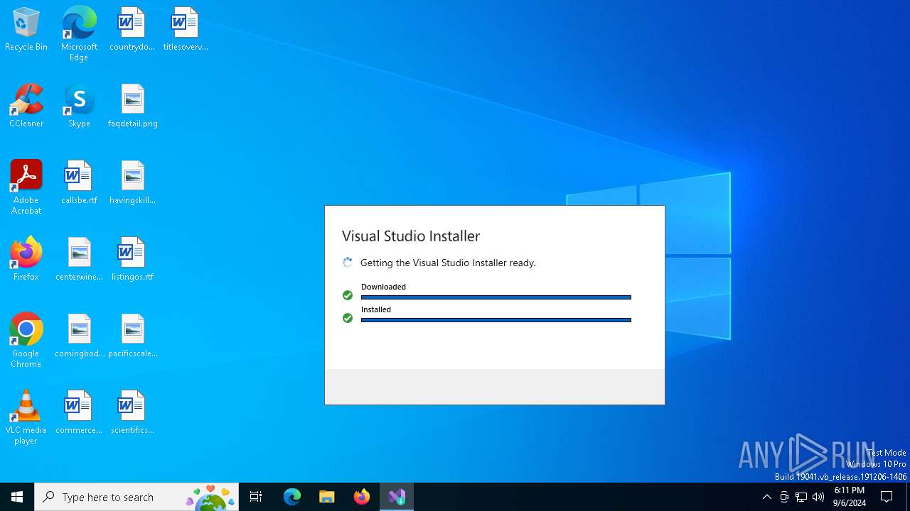Open Microsoft Edge from the taskbar
The image size is (910, 511).
click(x=292, y=497)
